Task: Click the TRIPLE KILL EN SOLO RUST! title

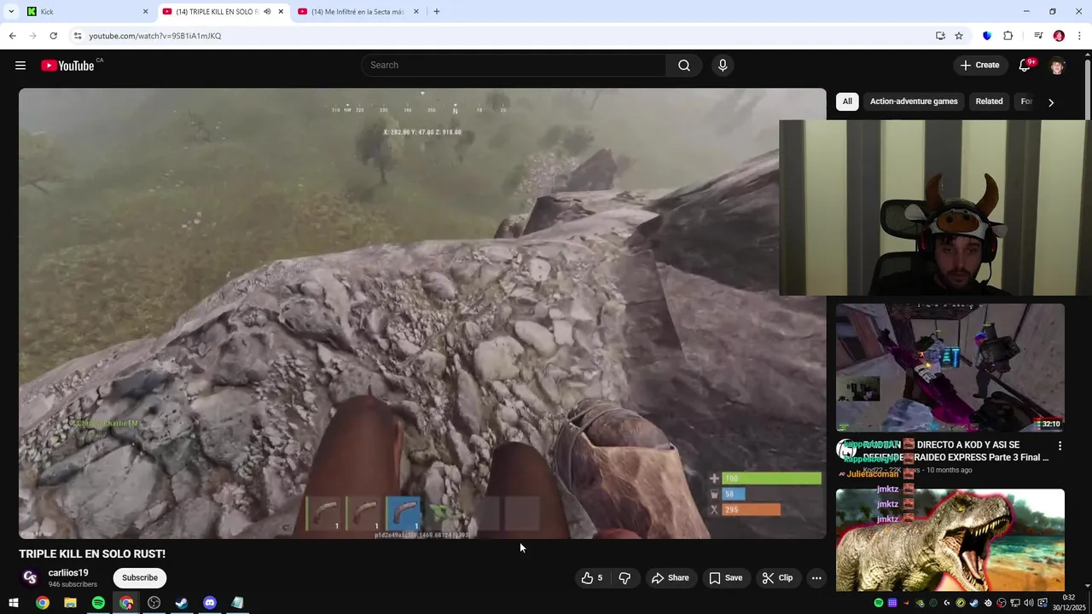Action: pyautogui.click(x=92, y=554)
